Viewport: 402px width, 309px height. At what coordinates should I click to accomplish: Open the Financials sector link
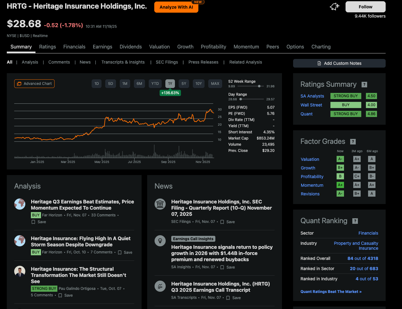(368, 233)
